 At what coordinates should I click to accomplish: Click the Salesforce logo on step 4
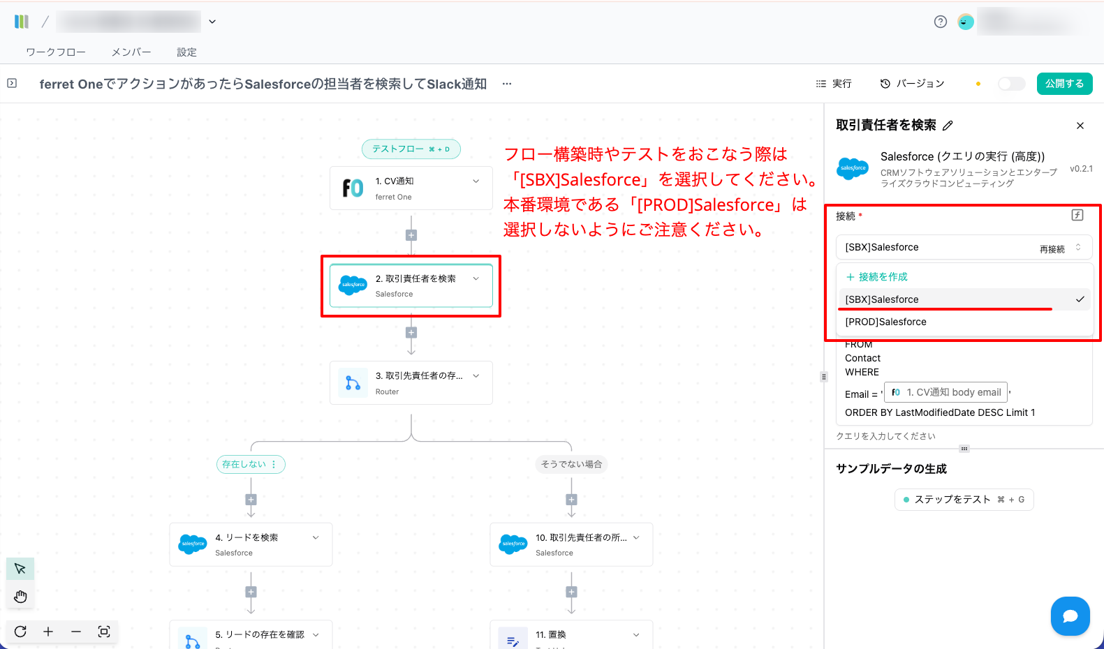[x=193, y=544]
